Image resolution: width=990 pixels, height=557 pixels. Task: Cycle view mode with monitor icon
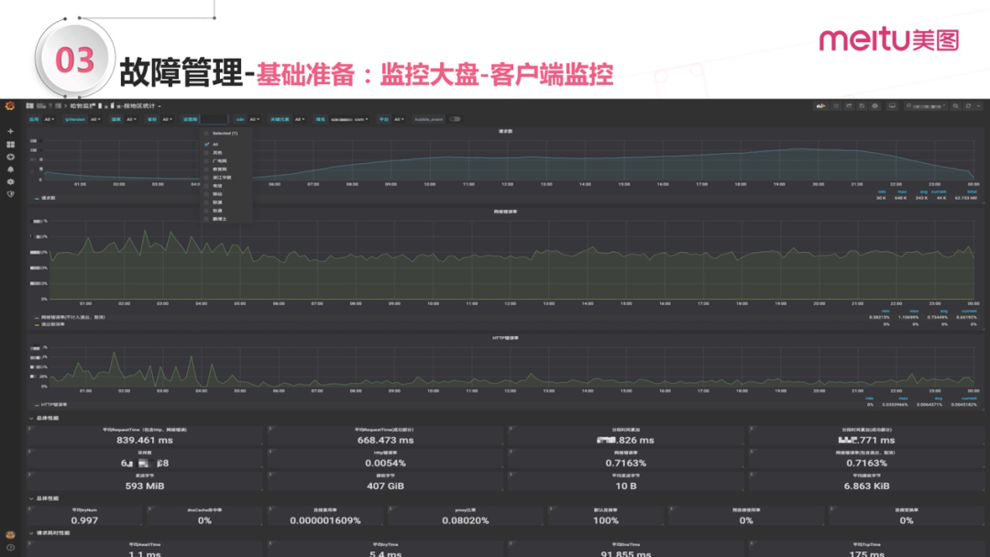pos(892,106)
